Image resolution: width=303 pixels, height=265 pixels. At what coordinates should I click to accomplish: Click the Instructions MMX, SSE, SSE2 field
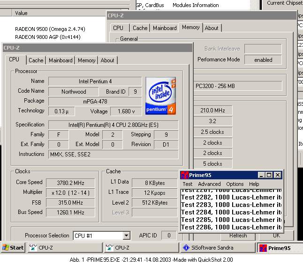tap(113, 155)
